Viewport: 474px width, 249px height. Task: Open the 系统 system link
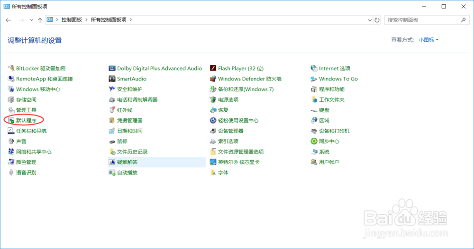[x=324, y=151]
